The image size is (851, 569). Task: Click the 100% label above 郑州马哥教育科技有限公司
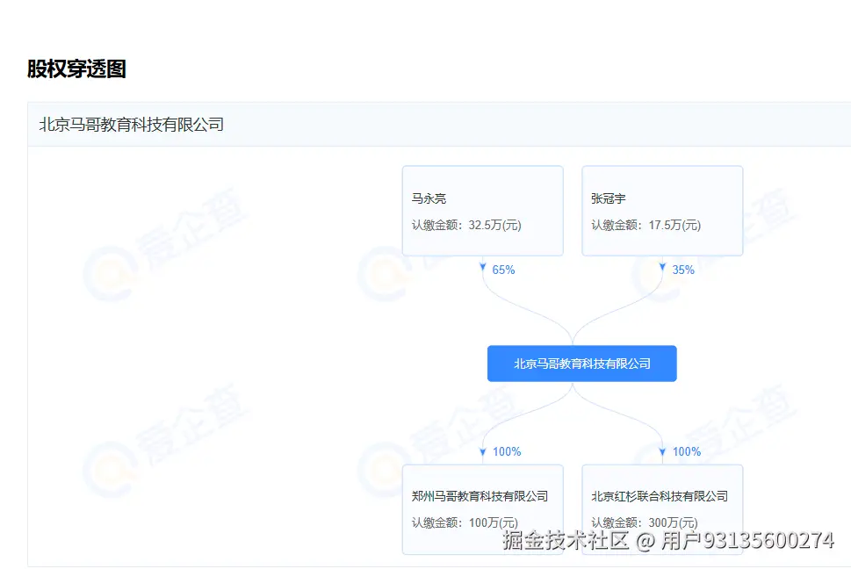coord(507,451)
